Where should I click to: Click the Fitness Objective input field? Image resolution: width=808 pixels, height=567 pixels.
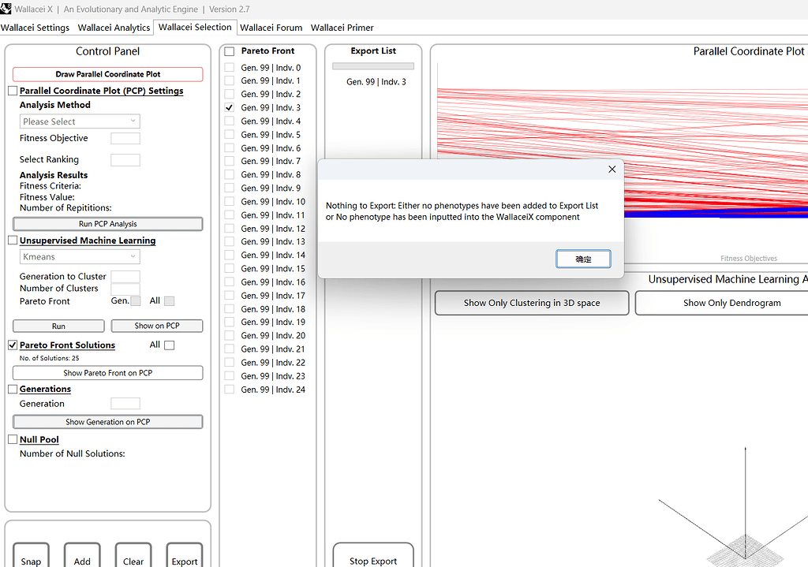pyautogui.click(x=125, y=139)
